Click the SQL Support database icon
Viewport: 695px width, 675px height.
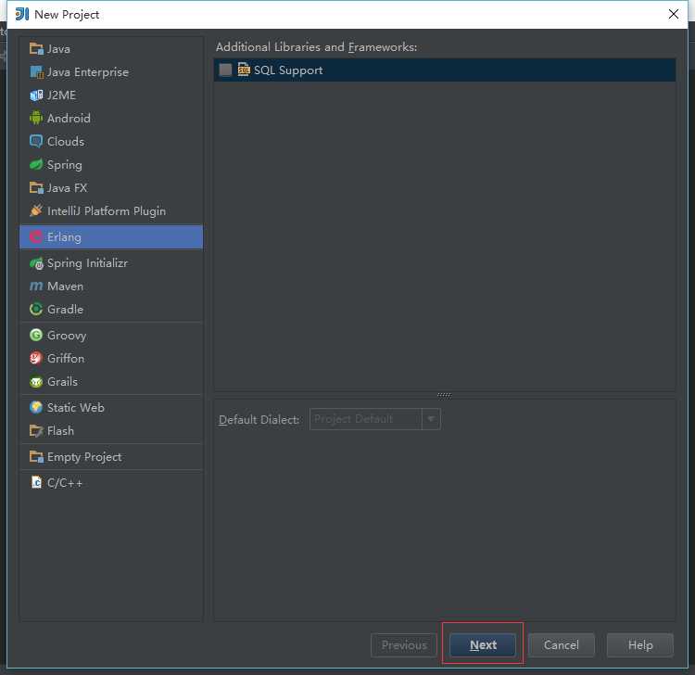(x=244, y=70)
